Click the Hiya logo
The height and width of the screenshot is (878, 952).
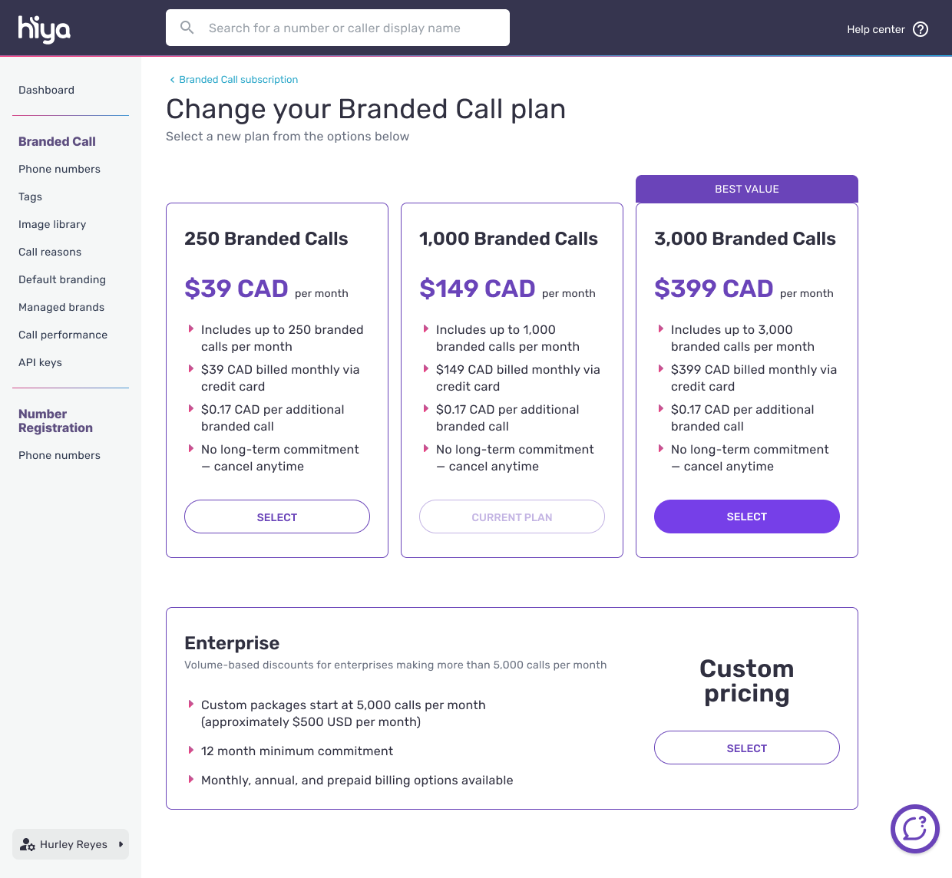click(x=44, y=28)
